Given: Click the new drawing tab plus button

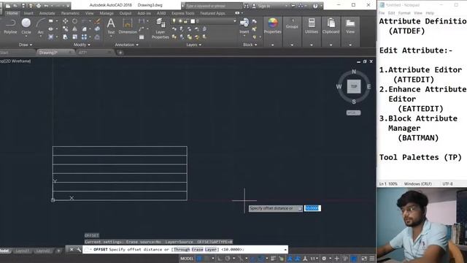Looking at the screenshot, I should (120, 53).
